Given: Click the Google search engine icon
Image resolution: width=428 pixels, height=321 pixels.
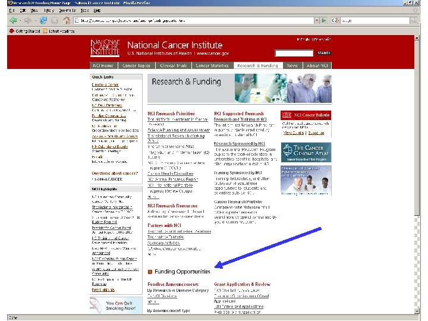Looking at the screenshot, I should click(334, 20).
